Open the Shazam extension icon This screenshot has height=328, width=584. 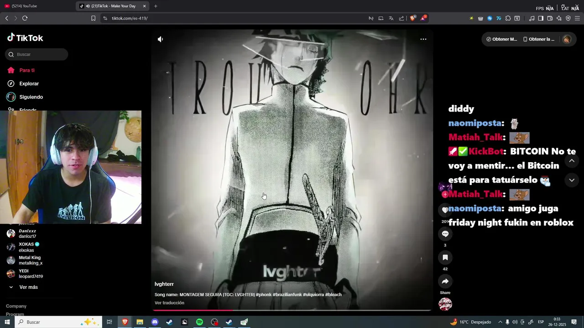point(490,18)
